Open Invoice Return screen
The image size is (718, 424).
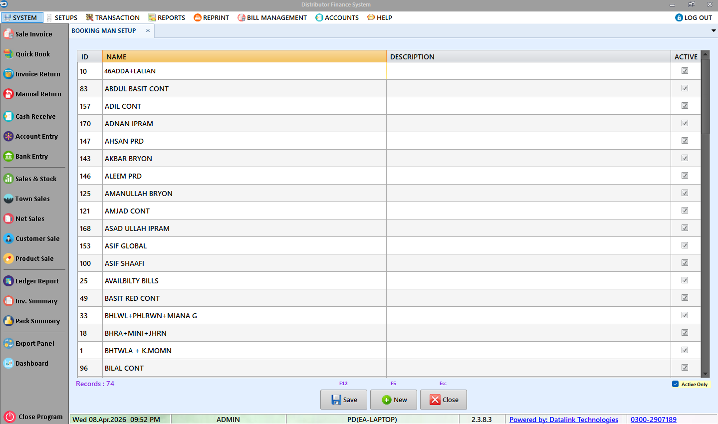(x=32, y=74)
